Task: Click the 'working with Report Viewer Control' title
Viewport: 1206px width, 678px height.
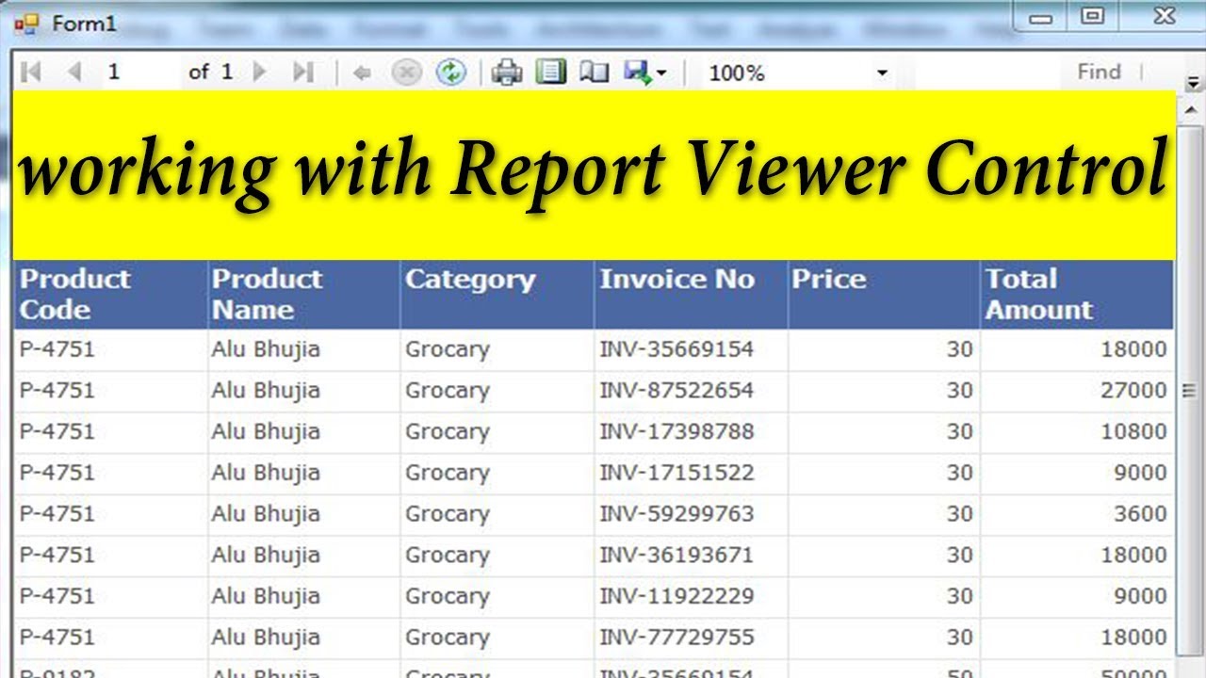Action: (593, 170)
